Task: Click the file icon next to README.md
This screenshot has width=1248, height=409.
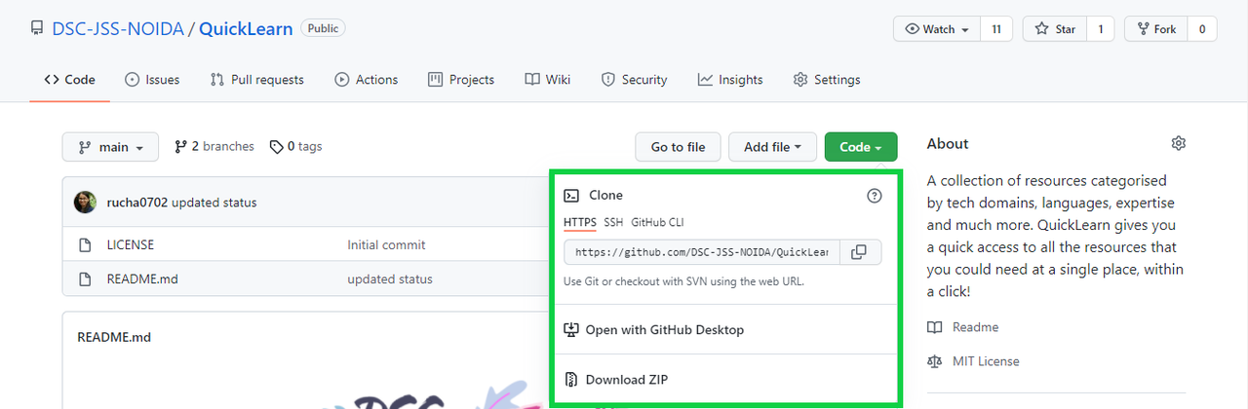Action: point(85,279)
